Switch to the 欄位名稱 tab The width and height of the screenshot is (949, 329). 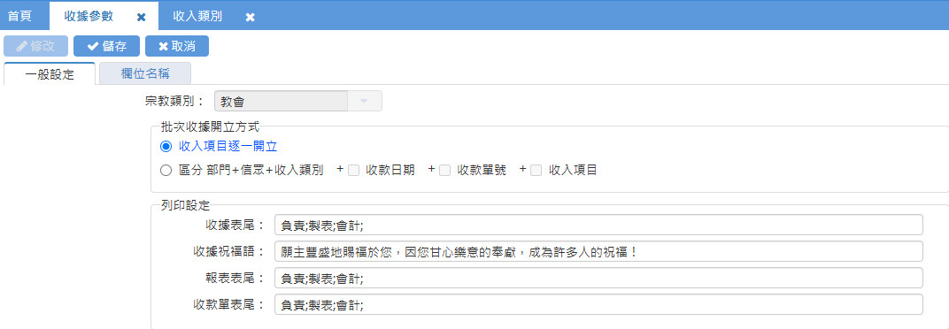(x=145, y=73)
